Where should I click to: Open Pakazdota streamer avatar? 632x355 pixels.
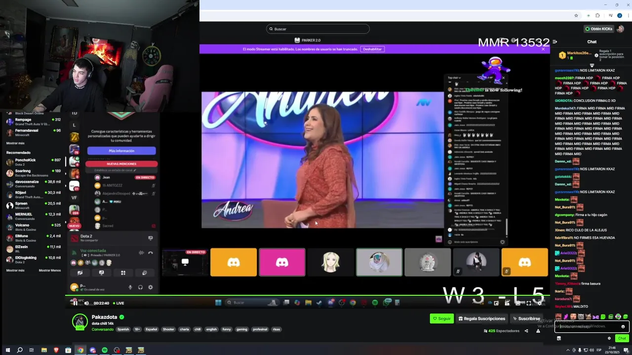coord(80,321)
